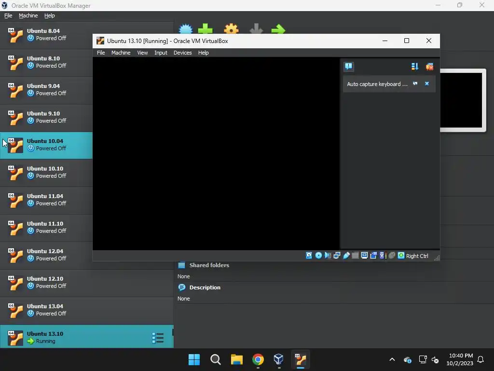Viewport: 494px width, 371px height.
Task: Open the Input menu in VM window
Action: (x=161, y=53)
